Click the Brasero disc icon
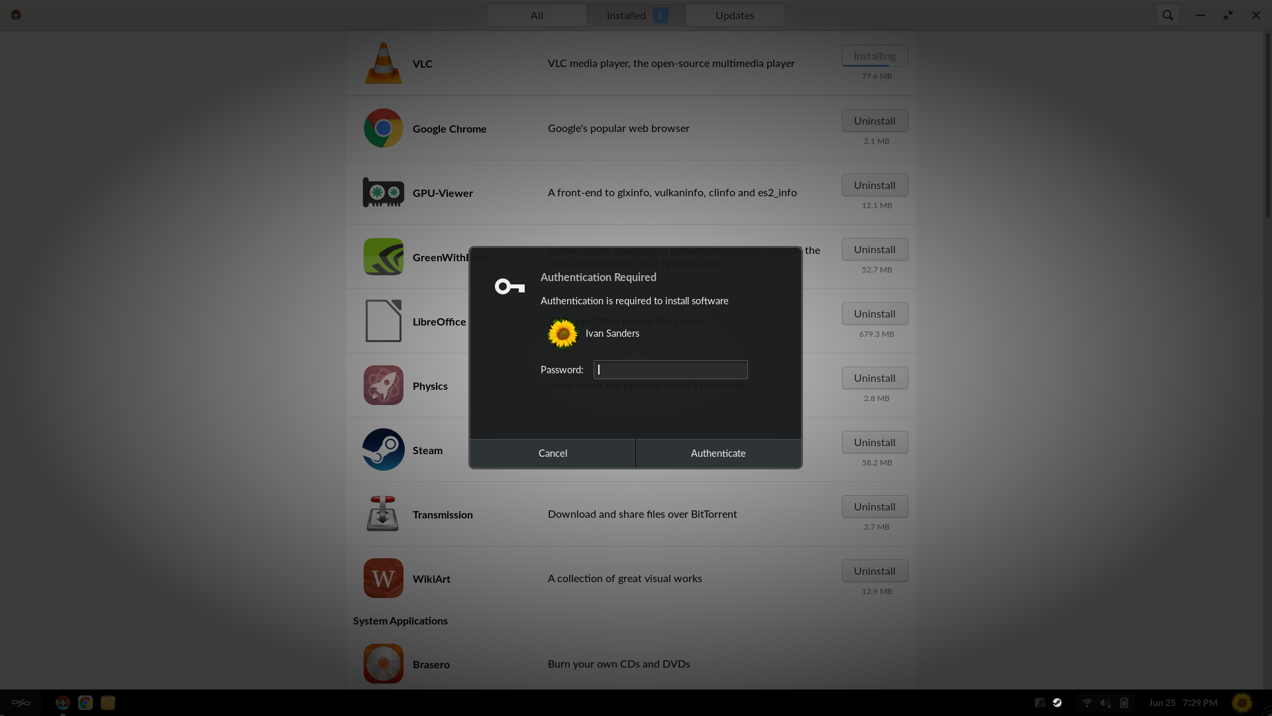The height and width of the screenshot is (716, 1272). [x=383, y=664]
